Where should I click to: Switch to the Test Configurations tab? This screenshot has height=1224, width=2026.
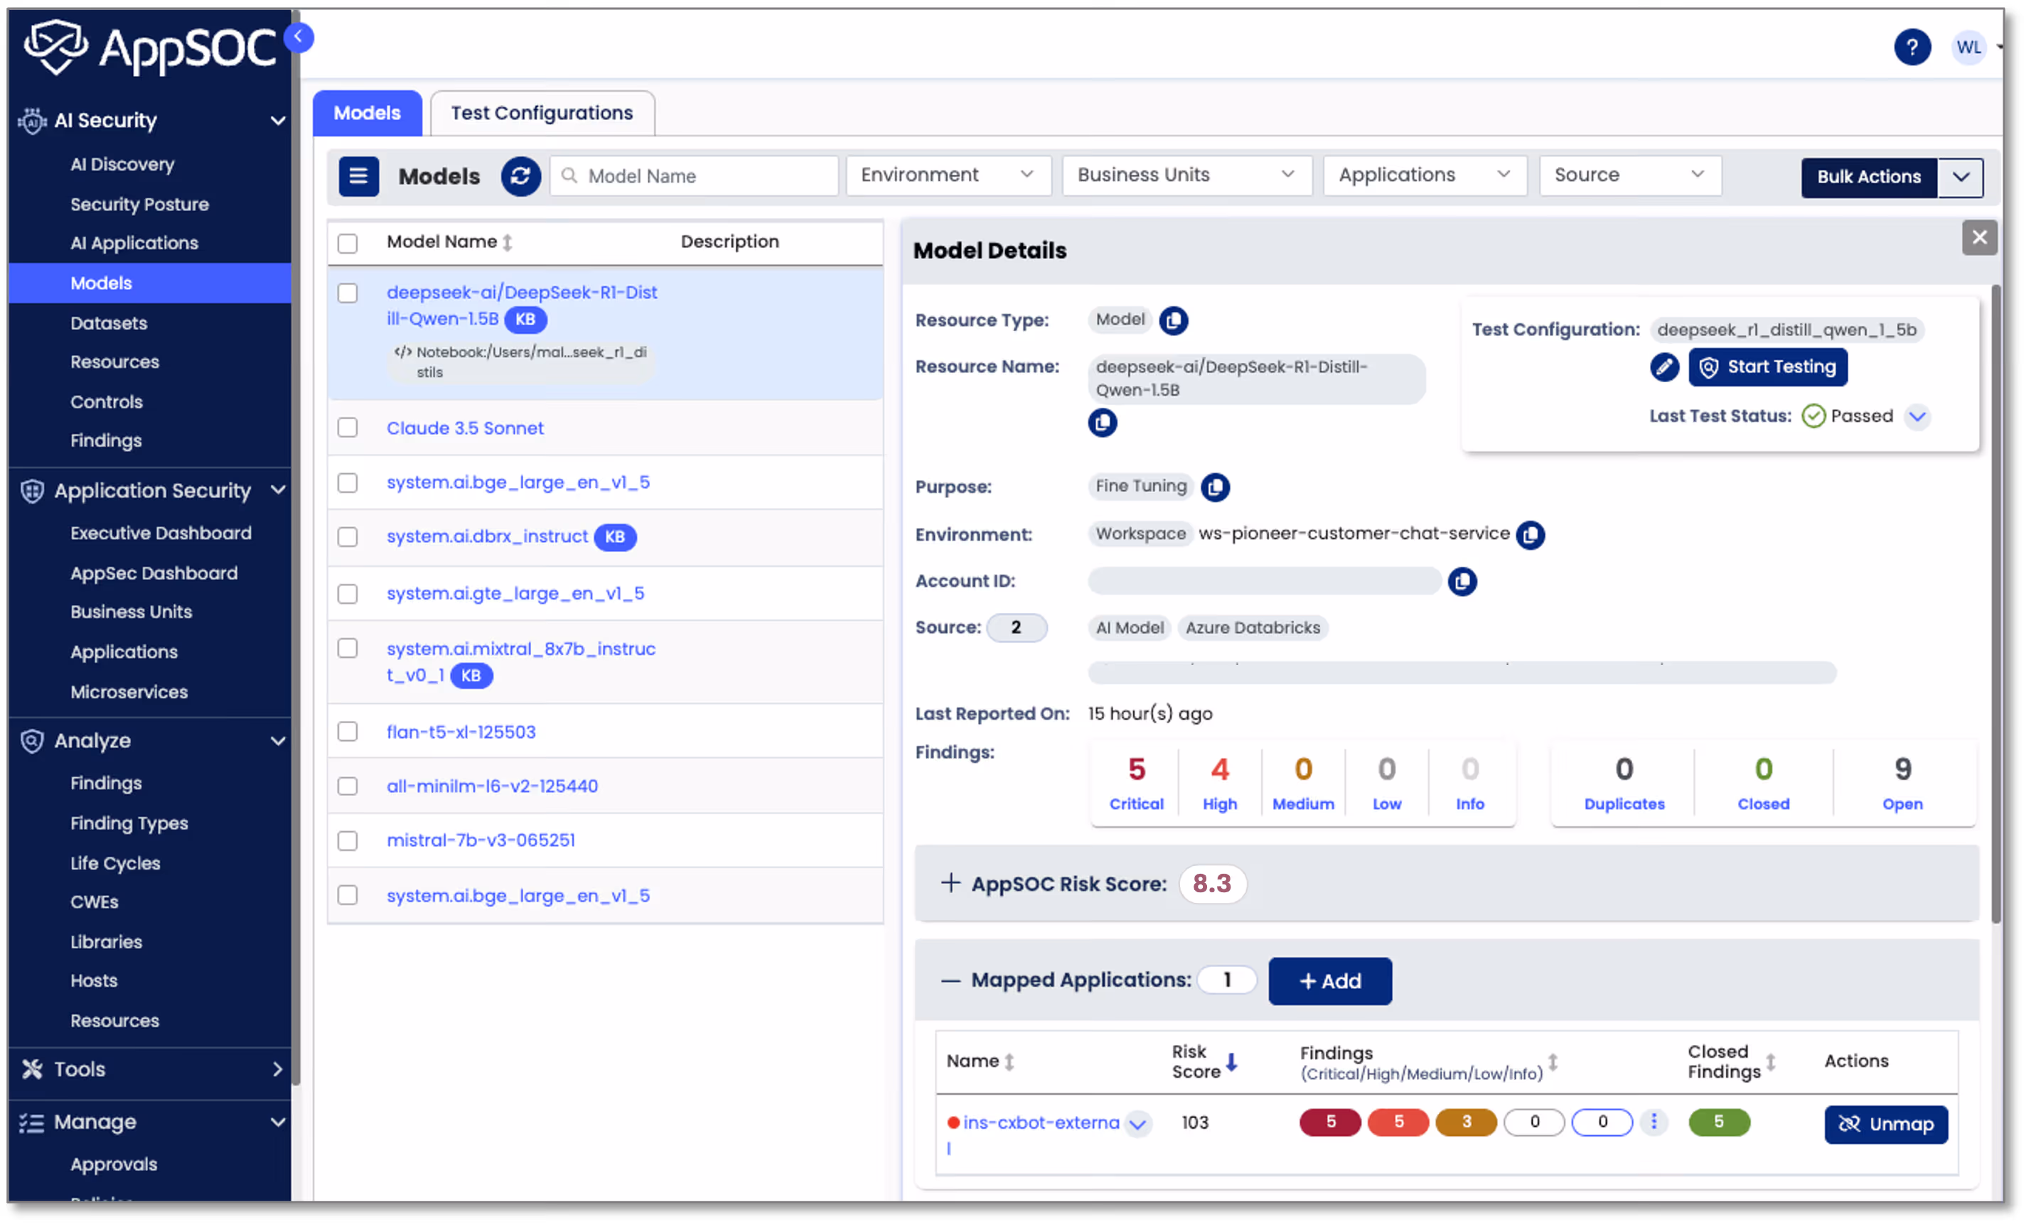click(x=542, y=114)
